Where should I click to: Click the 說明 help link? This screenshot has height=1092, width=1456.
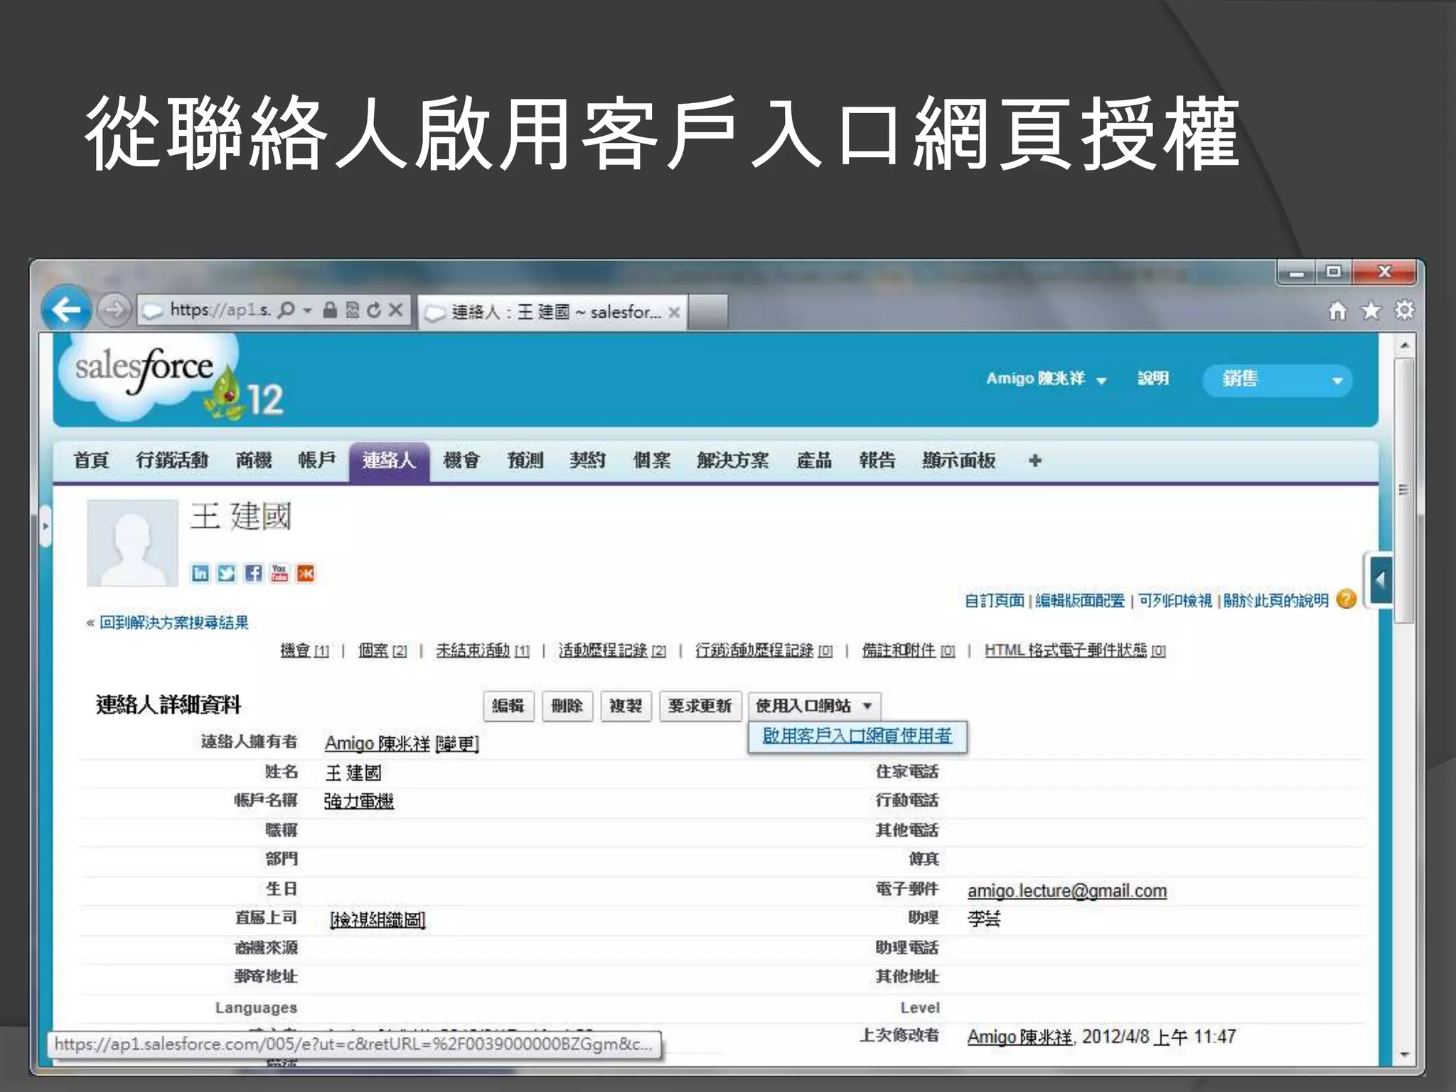(1152, 378)
